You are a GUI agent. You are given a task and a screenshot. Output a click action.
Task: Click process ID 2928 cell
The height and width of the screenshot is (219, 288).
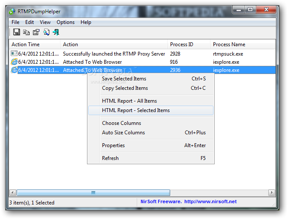(175, 54)
